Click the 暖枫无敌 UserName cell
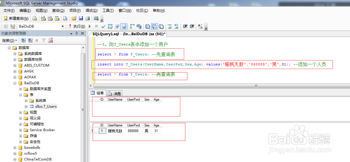 (115, 131)
